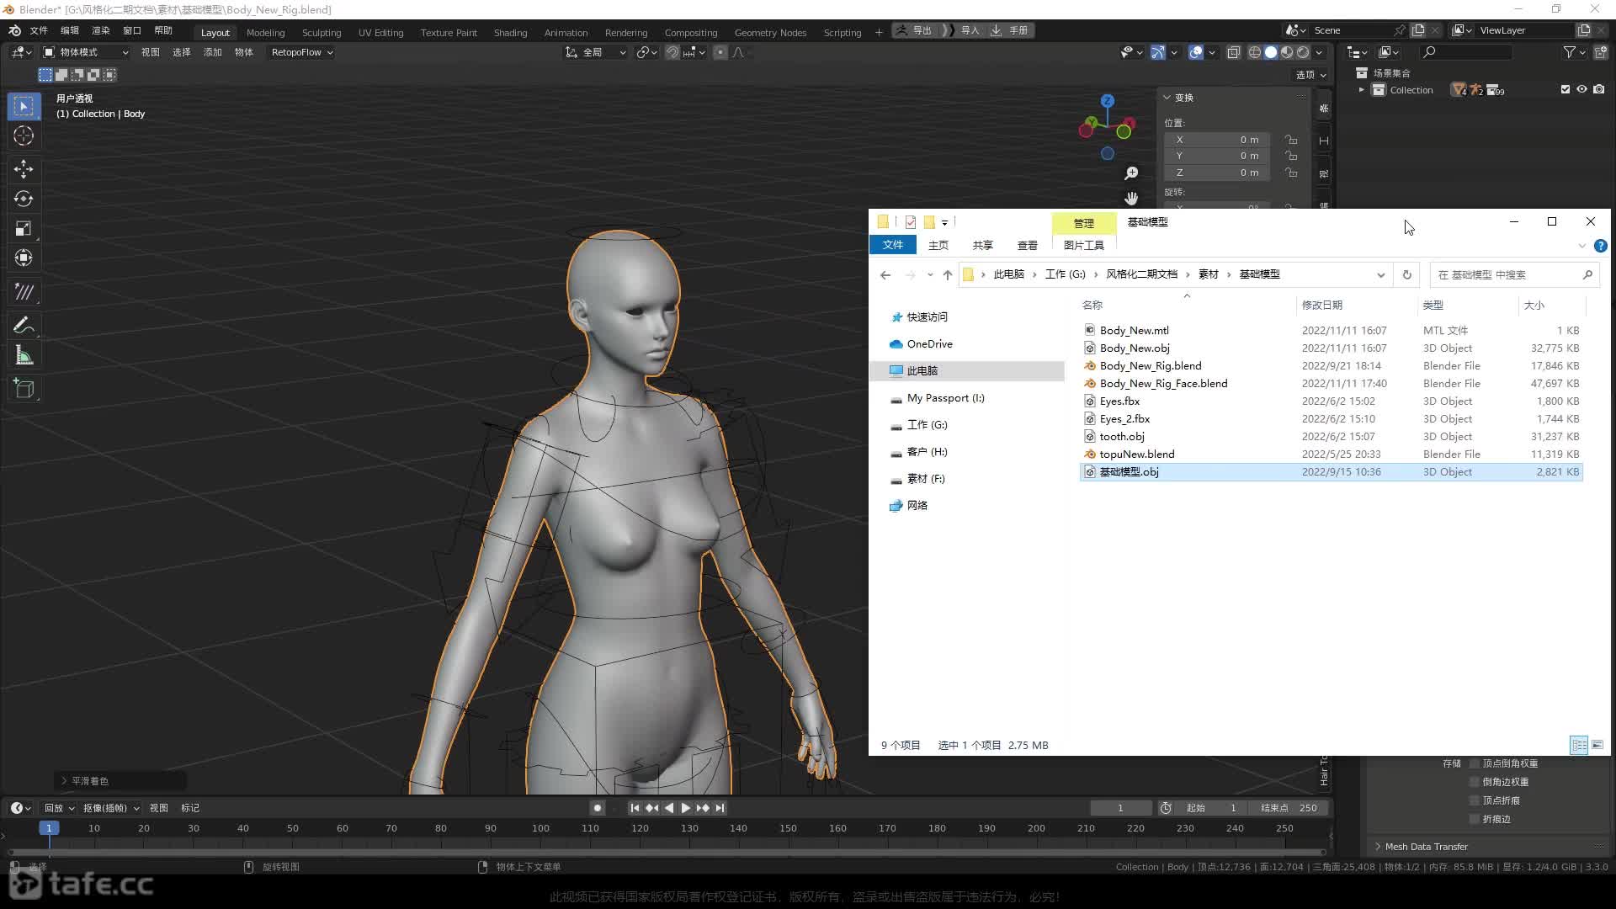Viewport: 1616px width, 909px height.
Task: Select 此电脑 in Explorer navigation pane
Action: 968,371
